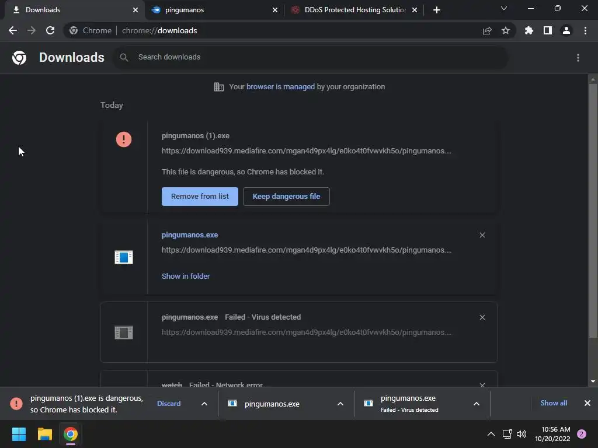The height and width of the screenshot is (448, 598).
Task: Click the managed organization building icon
Action: pyautogui.click(x=219, y=87)
